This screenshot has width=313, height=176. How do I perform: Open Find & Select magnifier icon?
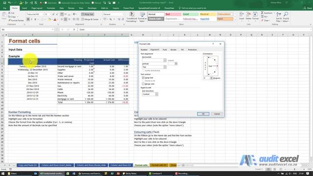(286, 14)
